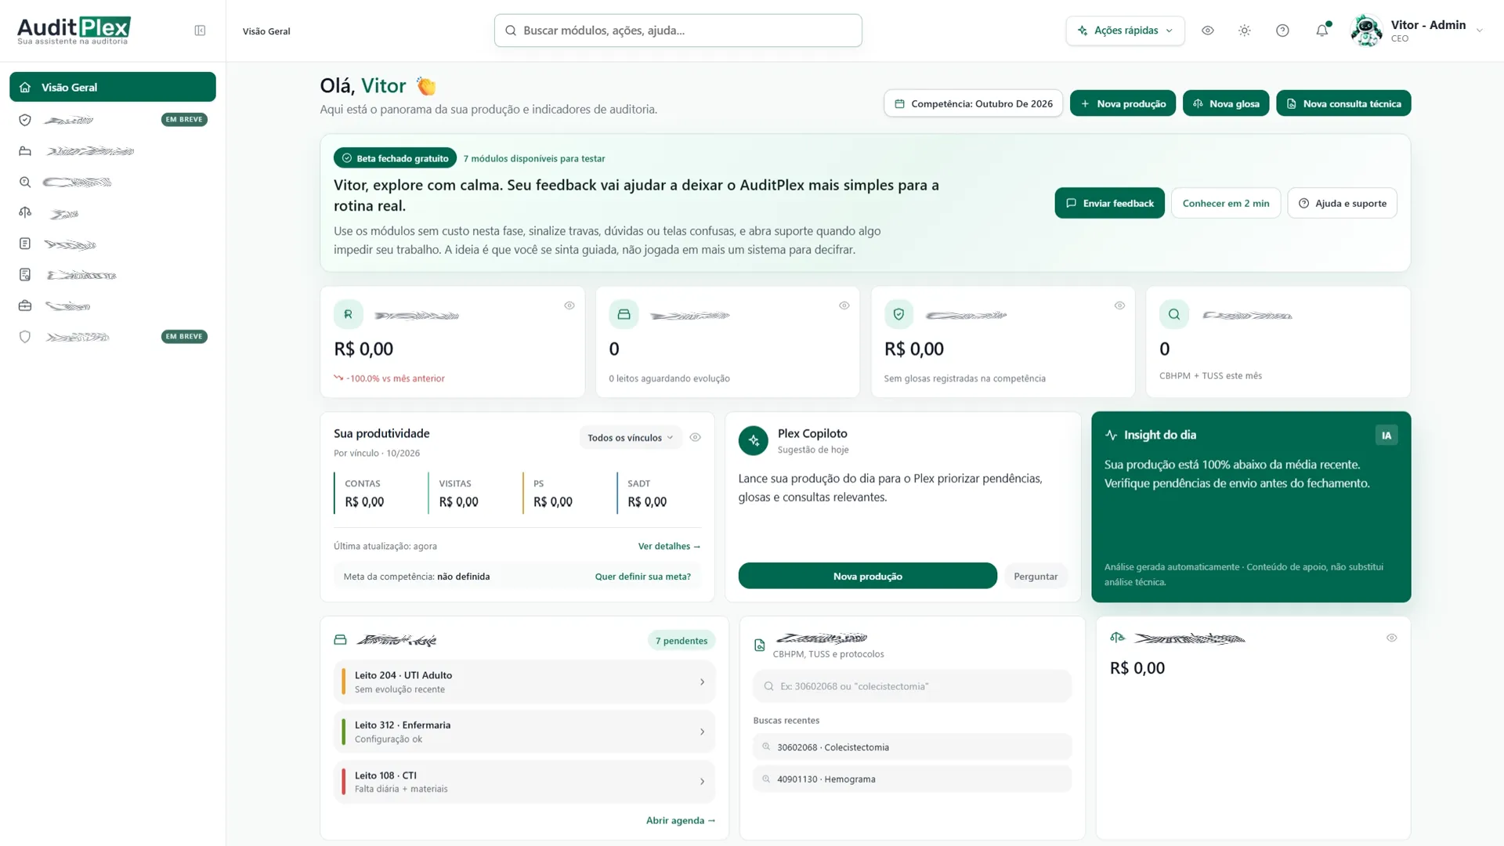Click Enviar feedback button
This screenshot has height=846, width=1504.
click(x=1109, y=203)
